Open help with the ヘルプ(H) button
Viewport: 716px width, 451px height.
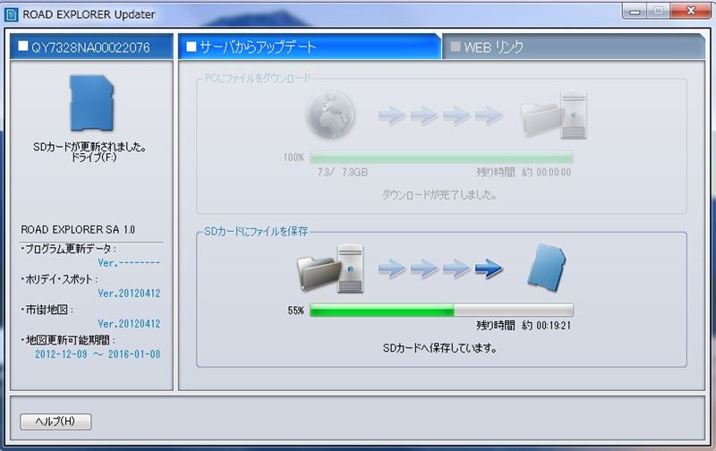click(x=55, y=421)
